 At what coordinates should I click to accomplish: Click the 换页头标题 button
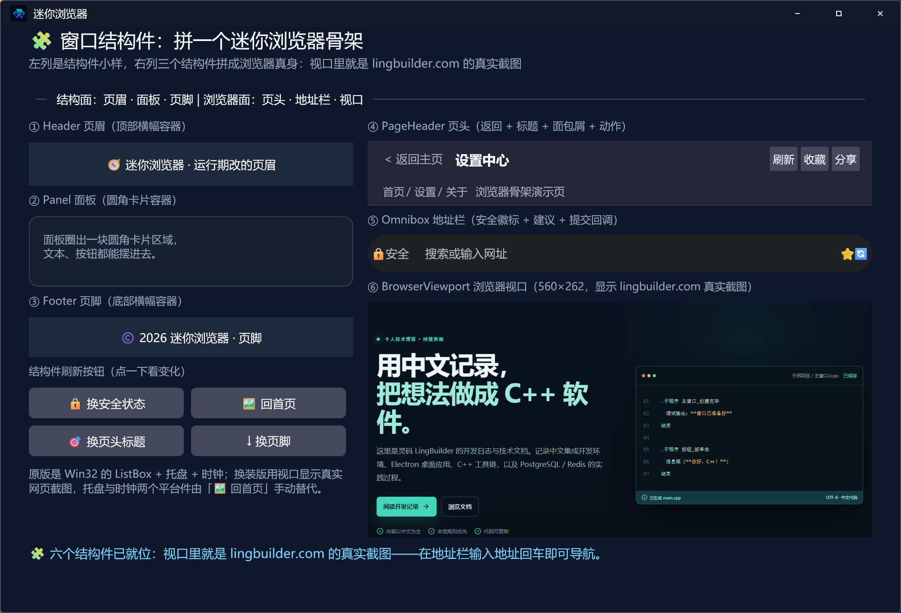(x=106, y=441)
